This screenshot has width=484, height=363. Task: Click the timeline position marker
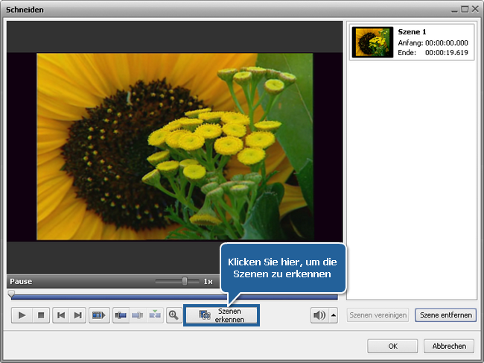(x=11, y=294)
